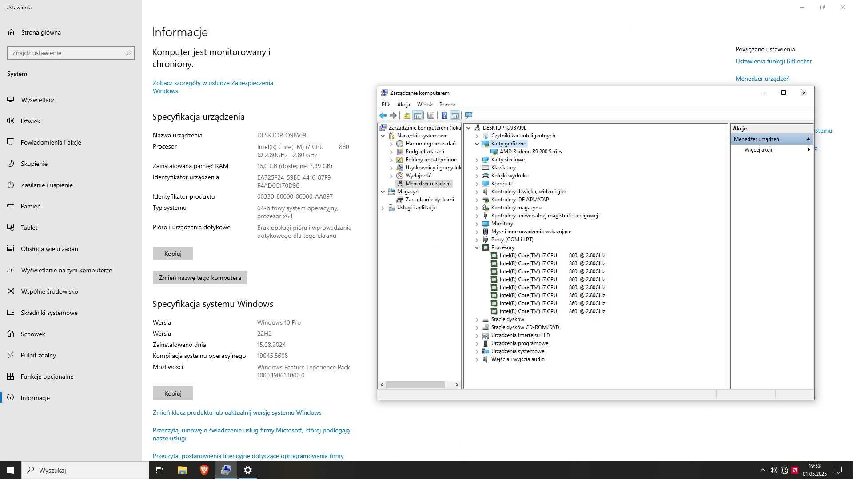Viewport: 853px width, 479px height.
Task: Open Ustawienia funkcji BitLocker link
Action: click(773, 61)
